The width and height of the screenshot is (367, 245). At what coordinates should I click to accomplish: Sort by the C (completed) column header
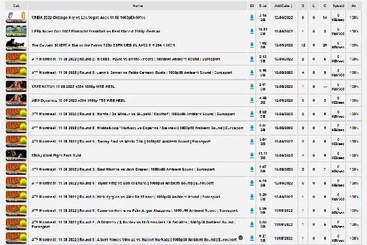pyautogui.click(x=325, y=6)
